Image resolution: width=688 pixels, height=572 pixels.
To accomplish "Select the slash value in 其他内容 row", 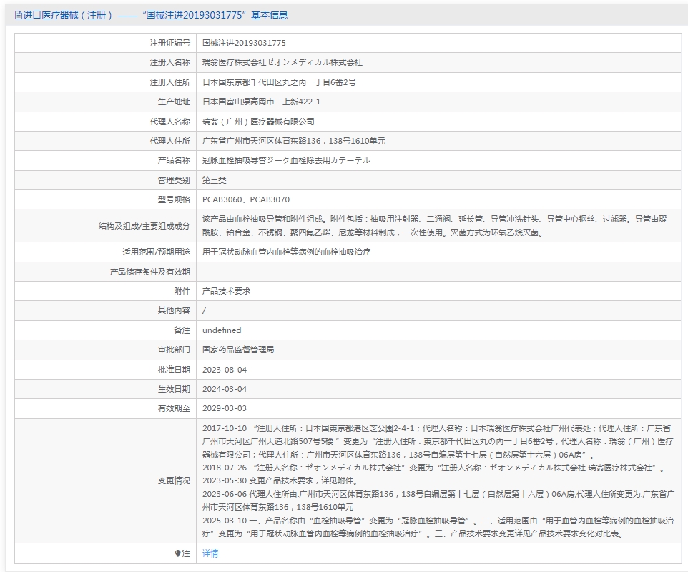I will 204,310.
